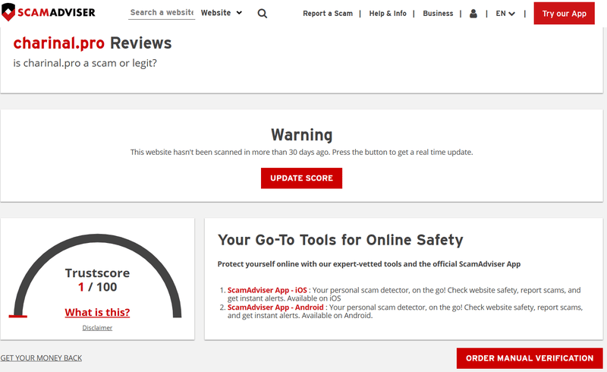This screenshot has height=372, width=607.
Task: Click the Warning heading
Action: point(301,135)
